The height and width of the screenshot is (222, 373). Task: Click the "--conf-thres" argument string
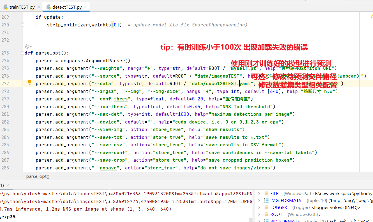pos(111,99)
